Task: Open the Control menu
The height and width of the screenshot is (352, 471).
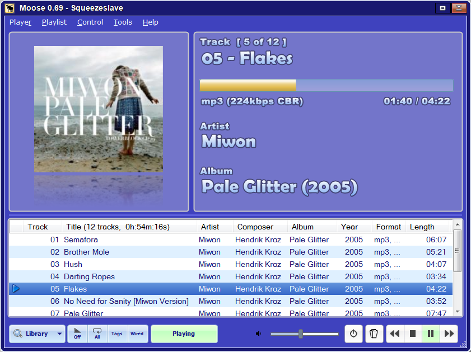Action: [x=90, y=22]
